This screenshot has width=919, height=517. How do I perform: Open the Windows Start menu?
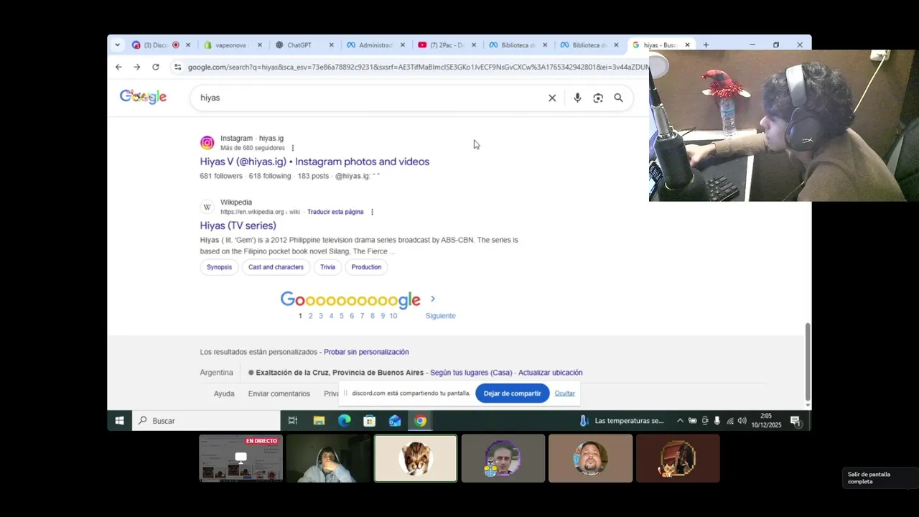pyautogui.click(x=119, y=421)
